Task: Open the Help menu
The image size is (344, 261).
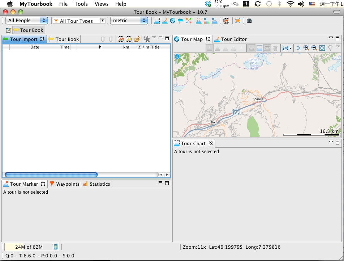Action: pyautogui.click(x=121, y=4)
